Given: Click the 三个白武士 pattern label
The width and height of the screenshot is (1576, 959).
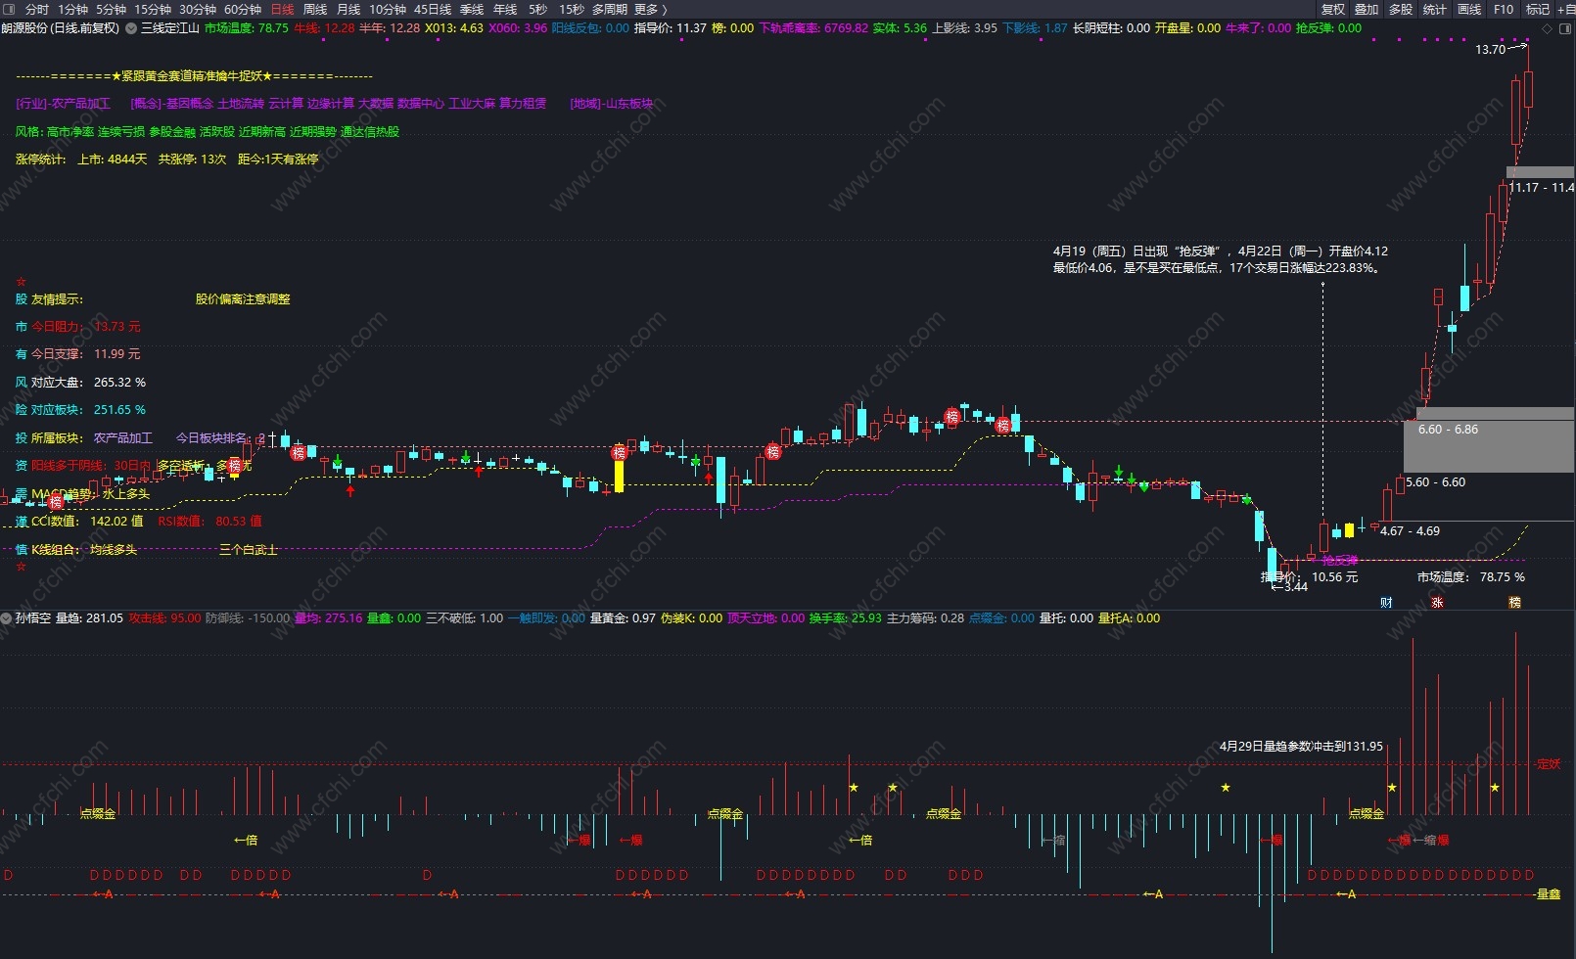Looking at the screenshot, I should pos(249,550).
